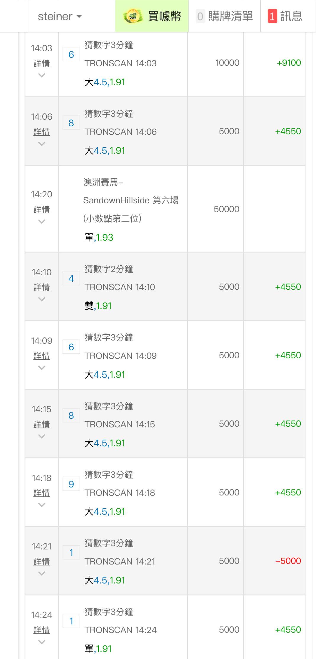Expand the 14:03 row chevron
Image resolution: width=316 pixels, height=659 pixels.
pos(42,76)
